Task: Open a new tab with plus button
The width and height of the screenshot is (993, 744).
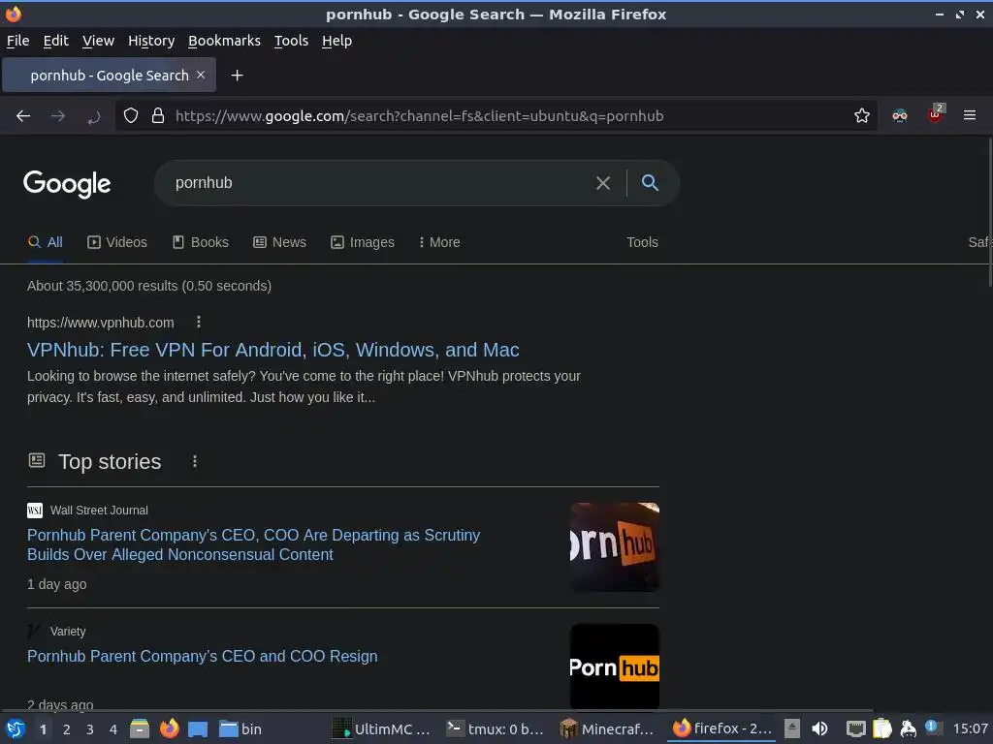Action: (x=237, y=76)
